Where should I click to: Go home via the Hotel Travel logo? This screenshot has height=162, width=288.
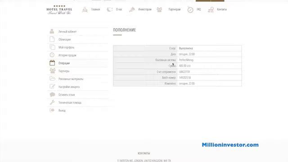point(59,10)
